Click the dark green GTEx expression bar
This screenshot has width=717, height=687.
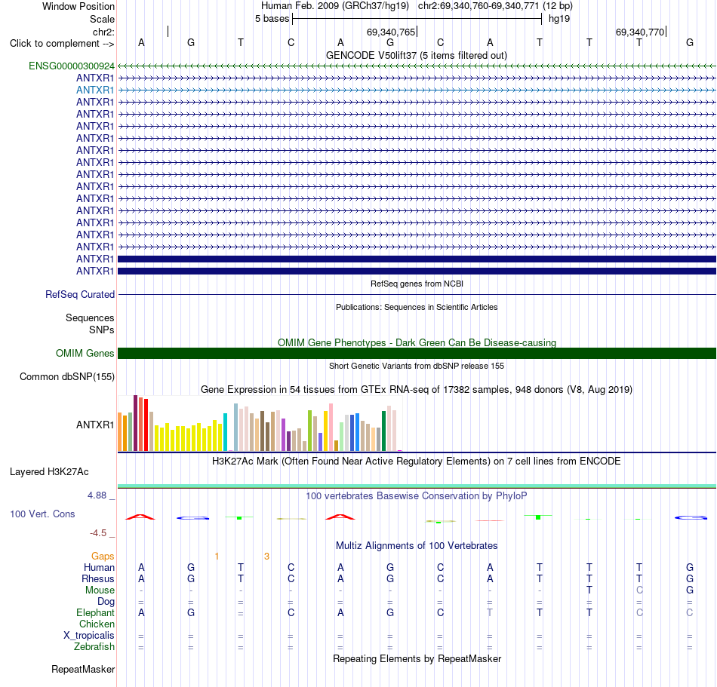[x=383, y=431]
